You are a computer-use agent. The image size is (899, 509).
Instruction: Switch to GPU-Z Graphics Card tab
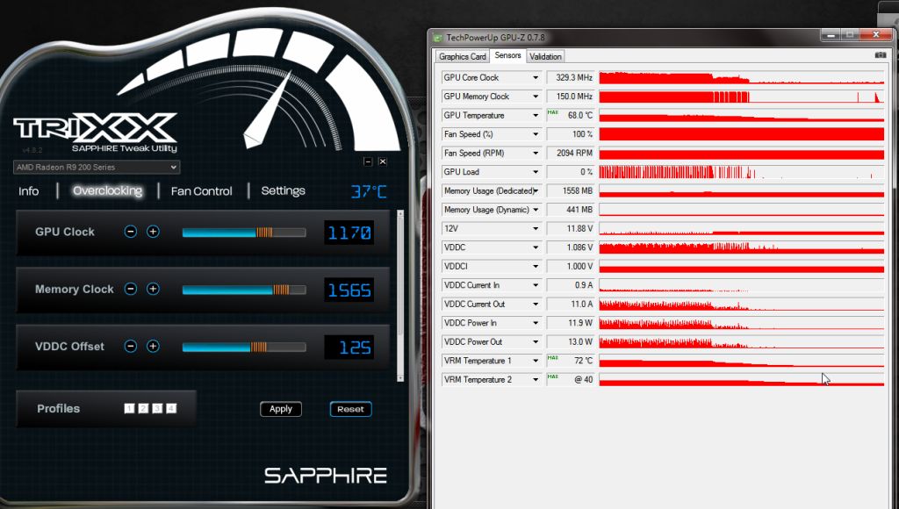462,56
